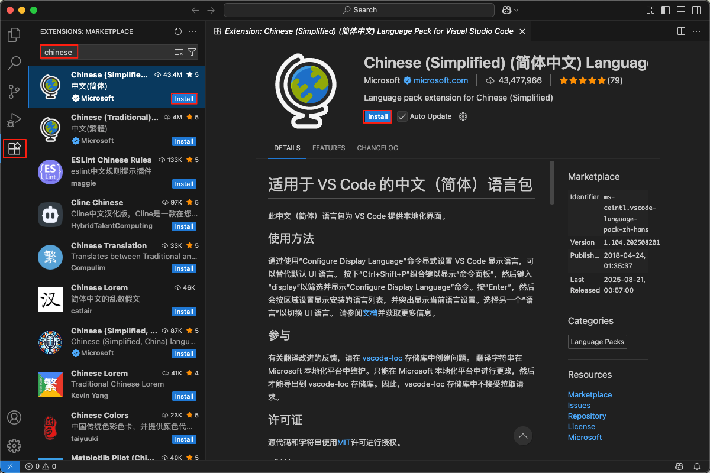Open the Explorer view in activity bar

point(14,35)
